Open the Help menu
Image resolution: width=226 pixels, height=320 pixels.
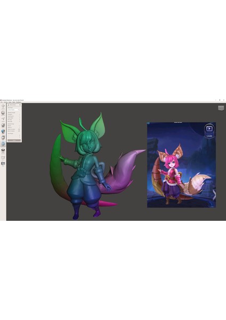13,102
